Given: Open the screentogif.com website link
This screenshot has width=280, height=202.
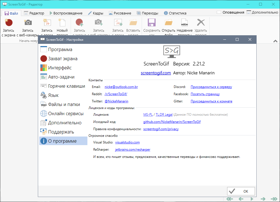Looking at the screenshot, I should point(156,73).
